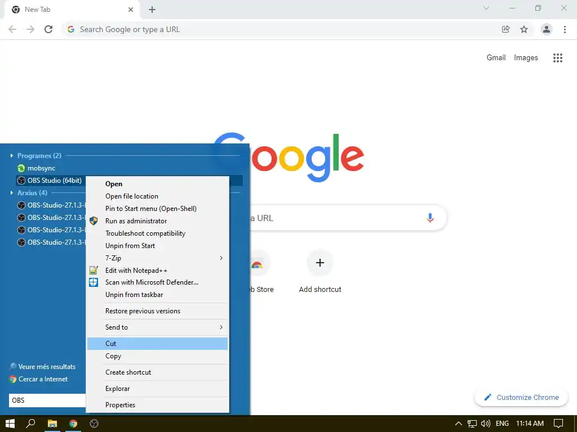Close the New Tab tab

pos(131,10)
